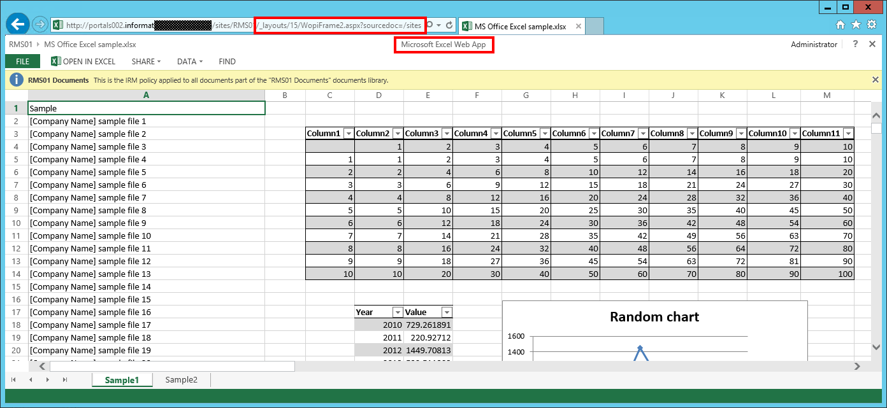Jump to first sheet with navigation arrow

13,380
